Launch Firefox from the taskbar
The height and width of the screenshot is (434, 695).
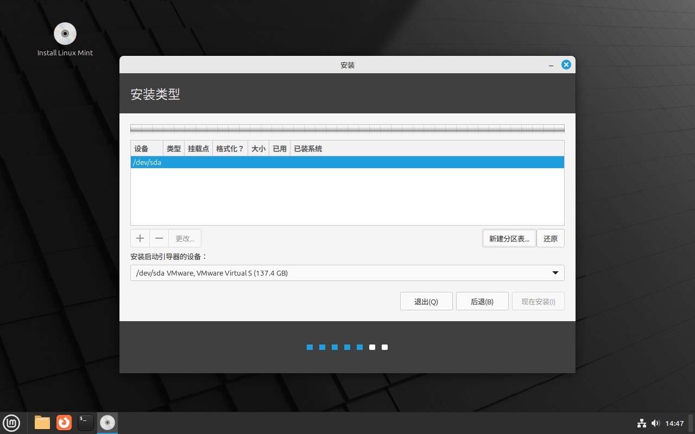pyautogui.click(x=64, y=423)
